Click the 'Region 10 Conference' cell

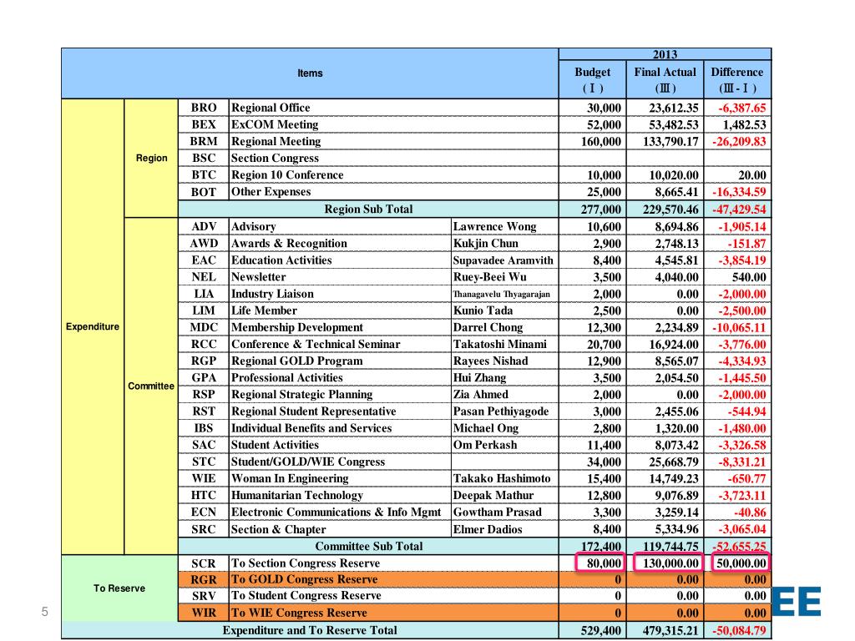point(394,175)
